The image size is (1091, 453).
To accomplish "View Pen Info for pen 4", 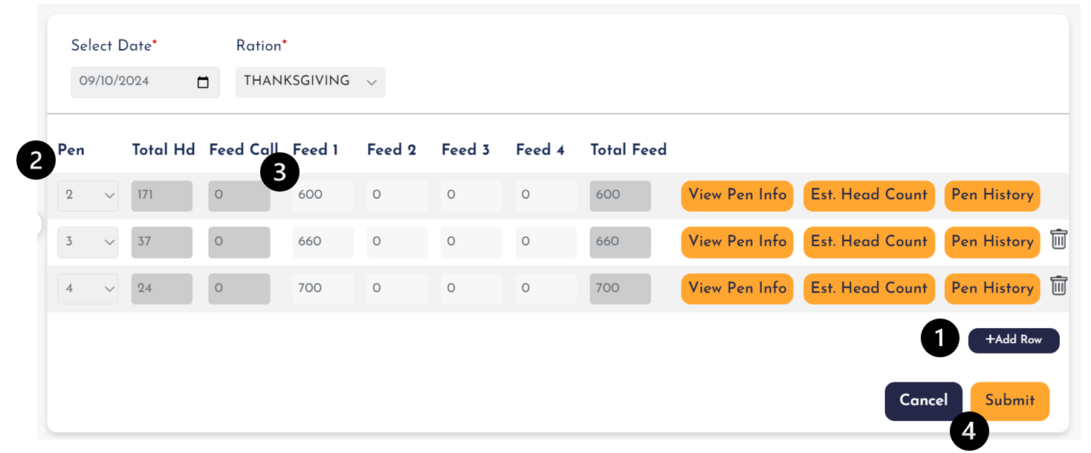I will [737, 289].
